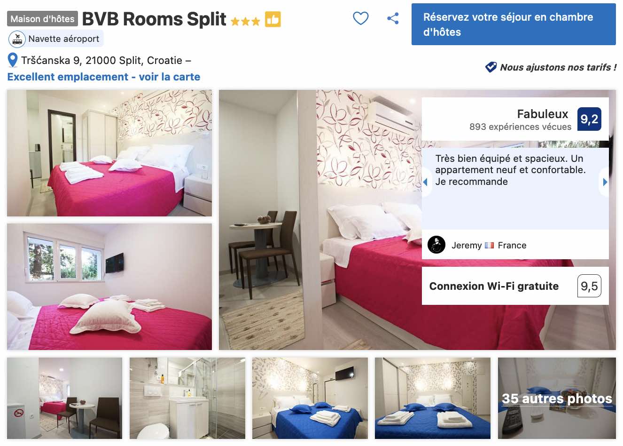Click the 9,2 review score badge
This screenshot has width=623, height=446.
(589, 119)
